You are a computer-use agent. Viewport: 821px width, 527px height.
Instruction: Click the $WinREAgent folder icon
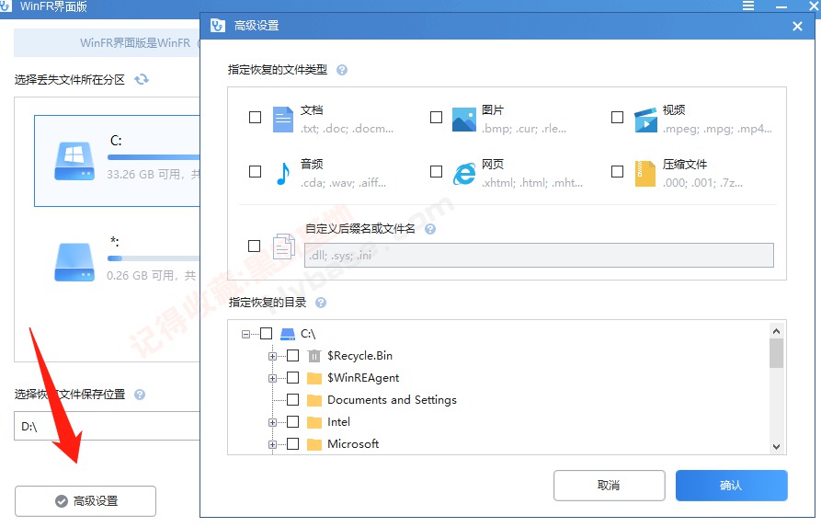[314, 378]
